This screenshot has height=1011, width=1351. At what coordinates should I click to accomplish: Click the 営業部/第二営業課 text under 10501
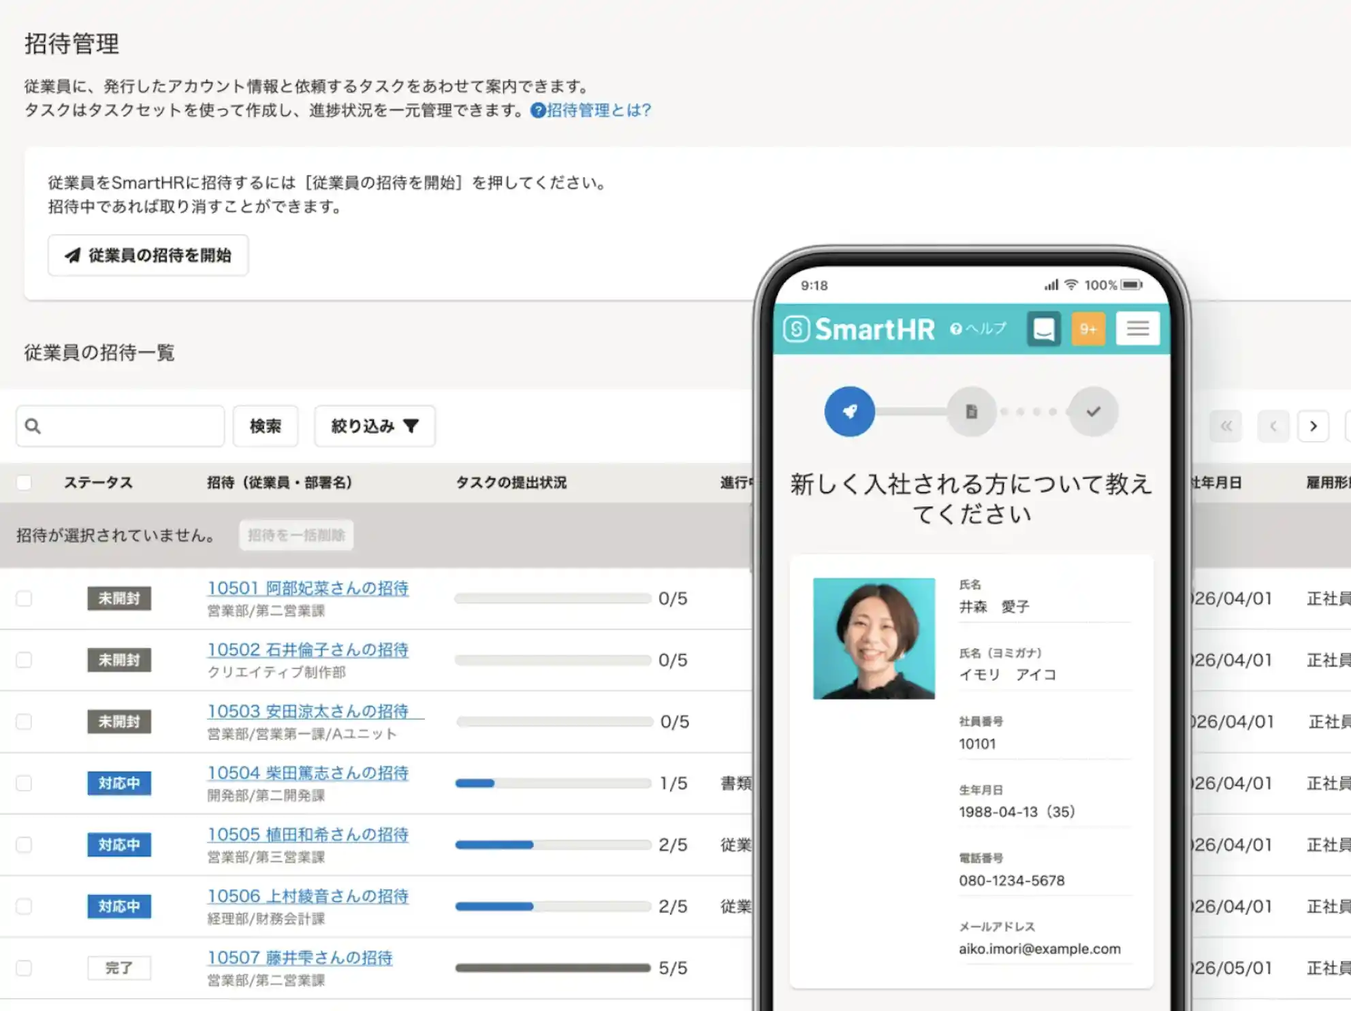266,611
